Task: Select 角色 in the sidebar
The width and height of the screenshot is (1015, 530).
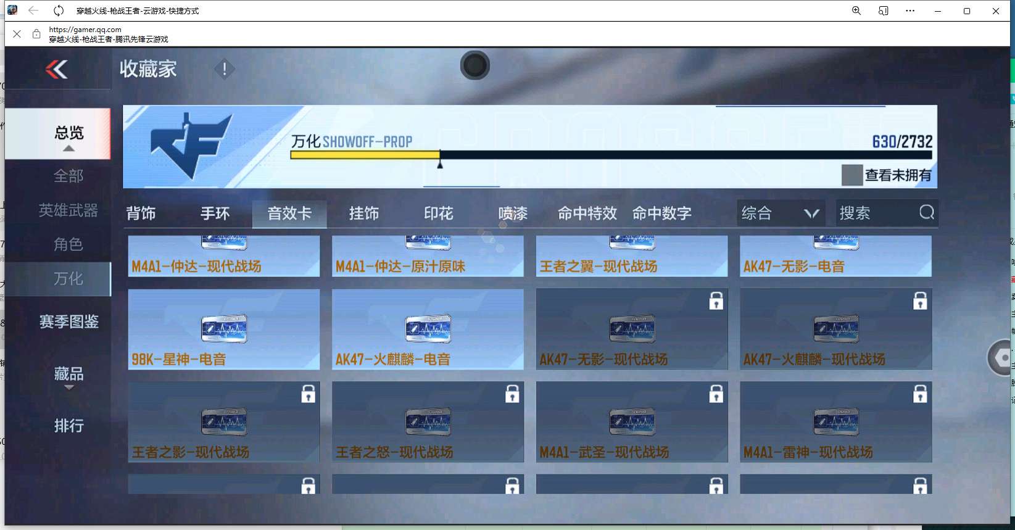Action: [68, 244]
